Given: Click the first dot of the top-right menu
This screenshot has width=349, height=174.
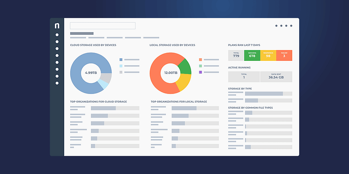Looking at the screenshot, I should (277, 26).
